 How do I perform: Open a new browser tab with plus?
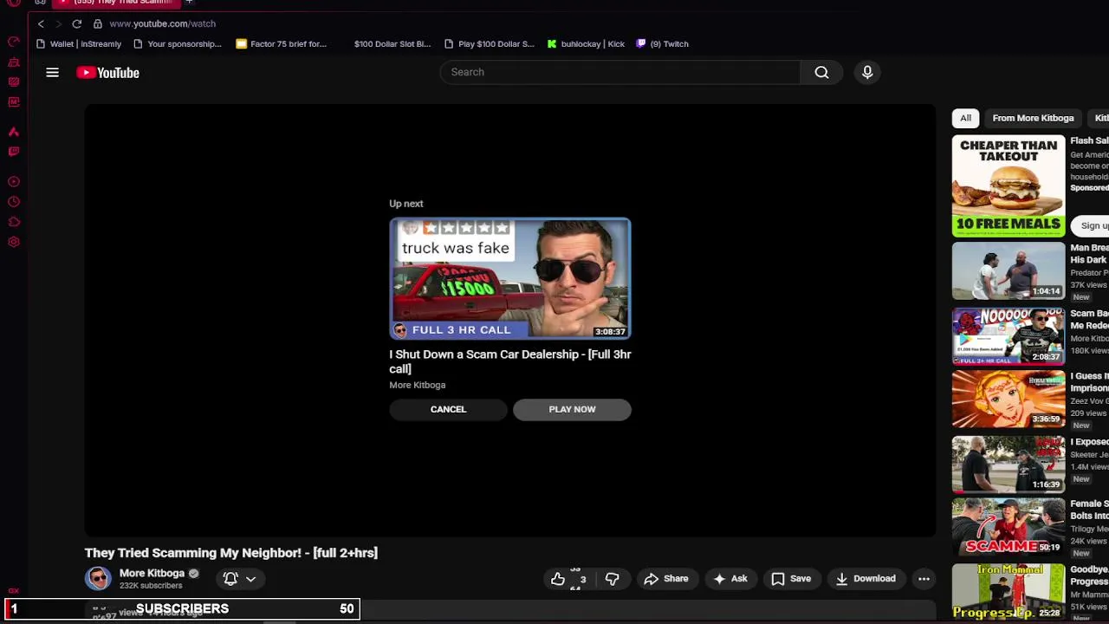click(x=189, y=3)
